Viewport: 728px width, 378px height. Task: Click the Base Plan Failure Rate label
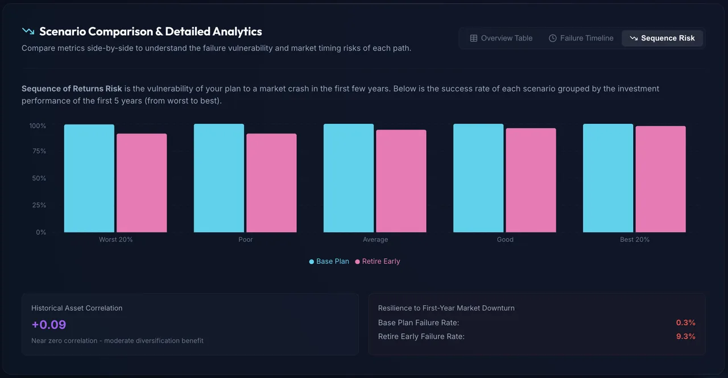pos(419,323)
